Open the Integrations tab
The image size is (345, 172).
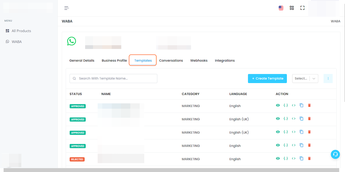pyautogui.click(x=225, y=60)
